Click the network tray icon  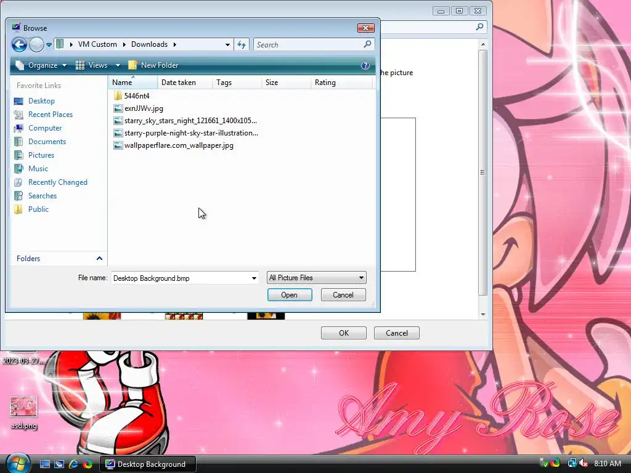point(572,463)
